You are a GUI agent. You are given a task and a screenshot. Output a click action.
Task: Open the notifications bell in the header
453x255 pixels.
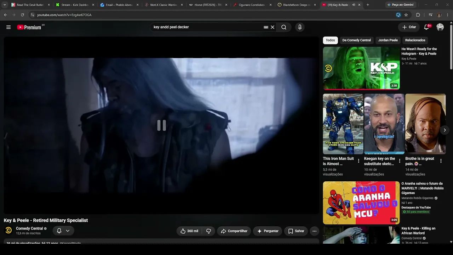click(x=426, y=27)
